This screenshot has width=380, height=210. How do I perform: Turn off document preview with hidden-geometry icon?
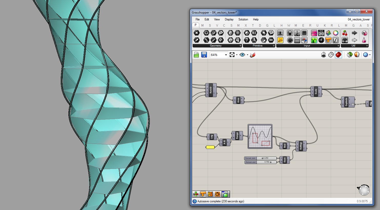pyautogui.click(x=324, y=55)
